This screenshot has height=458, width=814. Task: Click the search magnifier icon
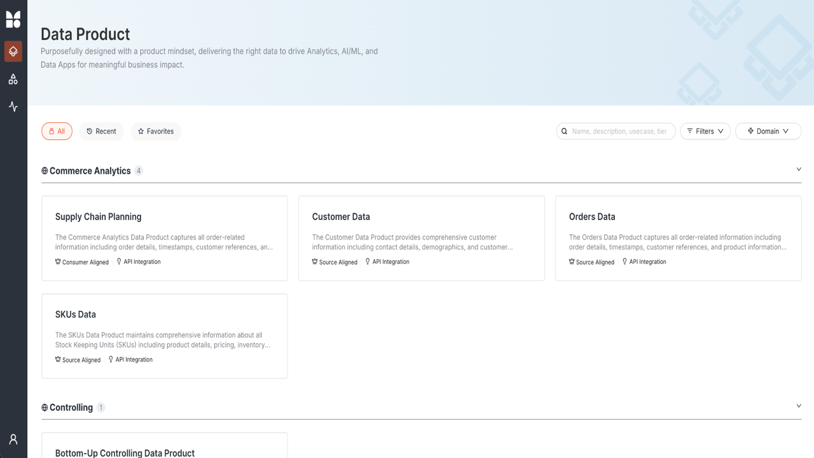pyautogui.click(x=564, y=132)
